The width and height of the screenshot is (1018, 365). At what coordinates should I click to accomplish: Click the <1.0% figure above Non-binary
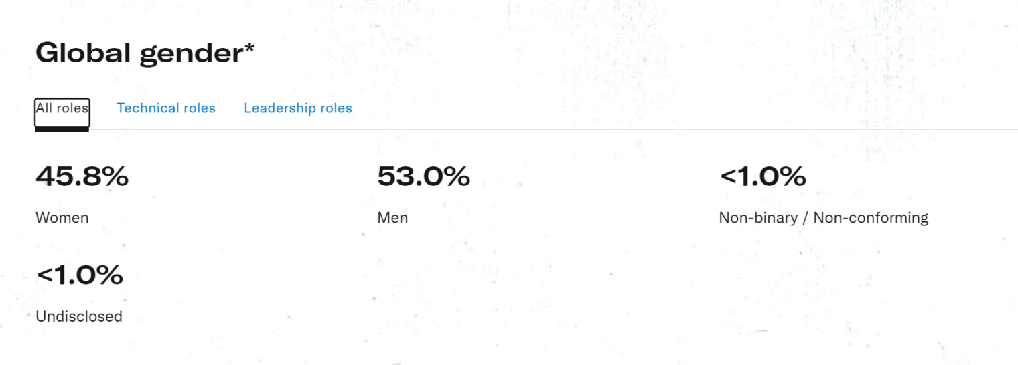(763, 176)
